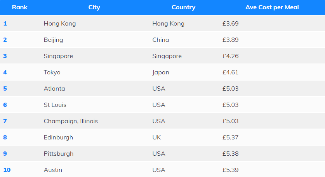Click rank number 10

tap(7, 170)
